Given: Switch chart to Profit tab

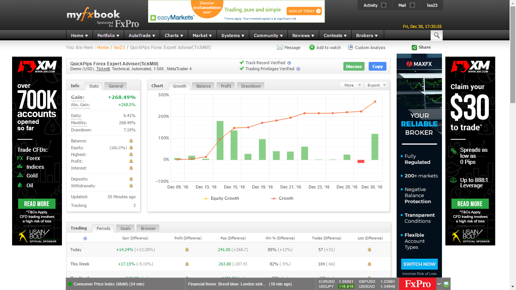Looking at the screenshot, I should 226,86.
